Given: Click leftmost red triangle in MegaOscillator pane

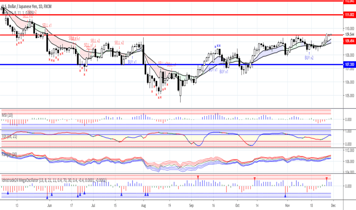Looking at the screenshot, I should click(198, 177).
